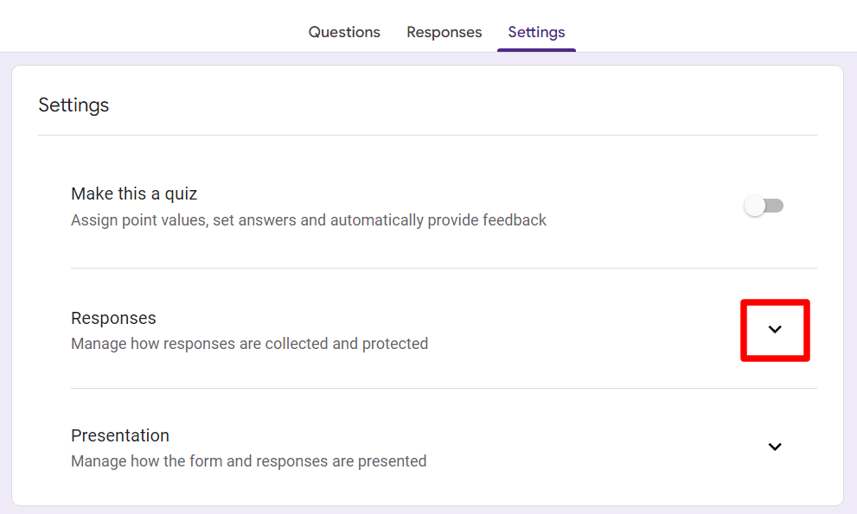Click the white knob of the quiz switch
Screen dimensions: 857x514
pos(755,206)
